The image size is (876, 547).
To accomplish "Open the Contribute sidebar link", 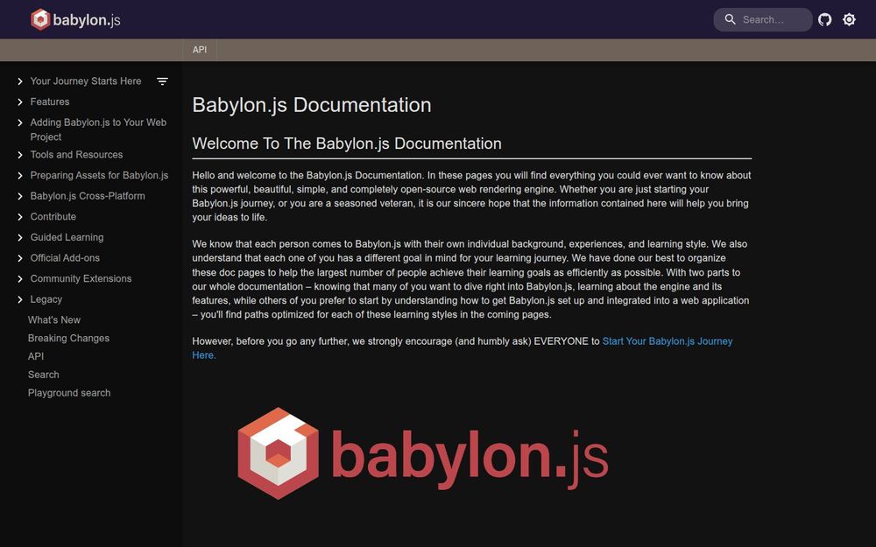I will click(53, 216).
